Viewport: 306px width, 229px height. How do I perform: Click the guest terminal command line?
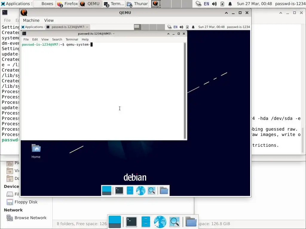click(102, 45)
